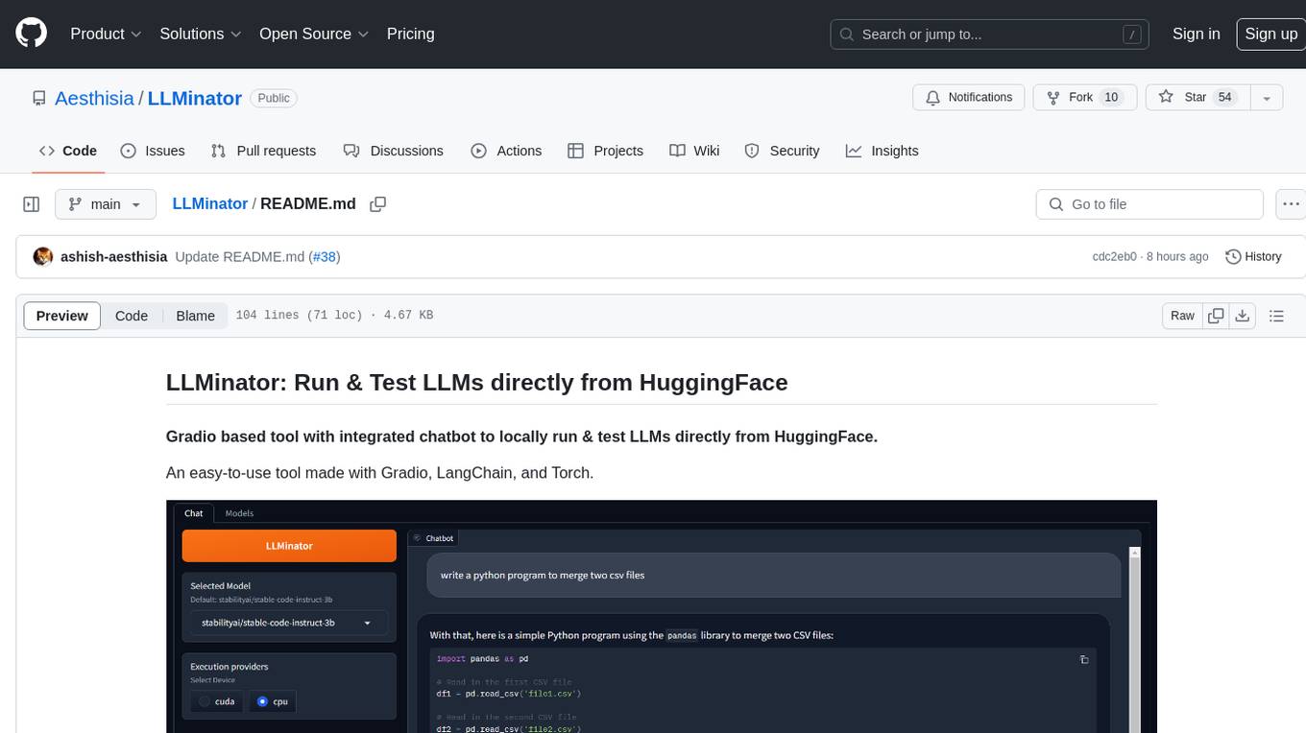This screenshot has height=733, width=1306.
Task: Download the raw README file
Action: click(1243, 316)
